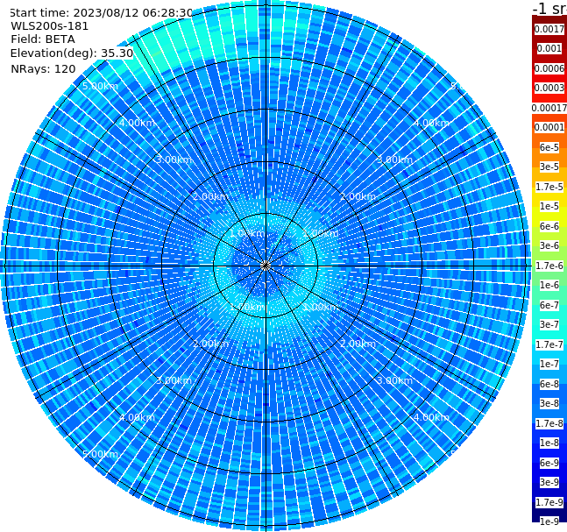The height and width of the screenshot is (532, 567).
Task: Select the 0.001 colorbar tick label
Action: click(x=549, y=48)
